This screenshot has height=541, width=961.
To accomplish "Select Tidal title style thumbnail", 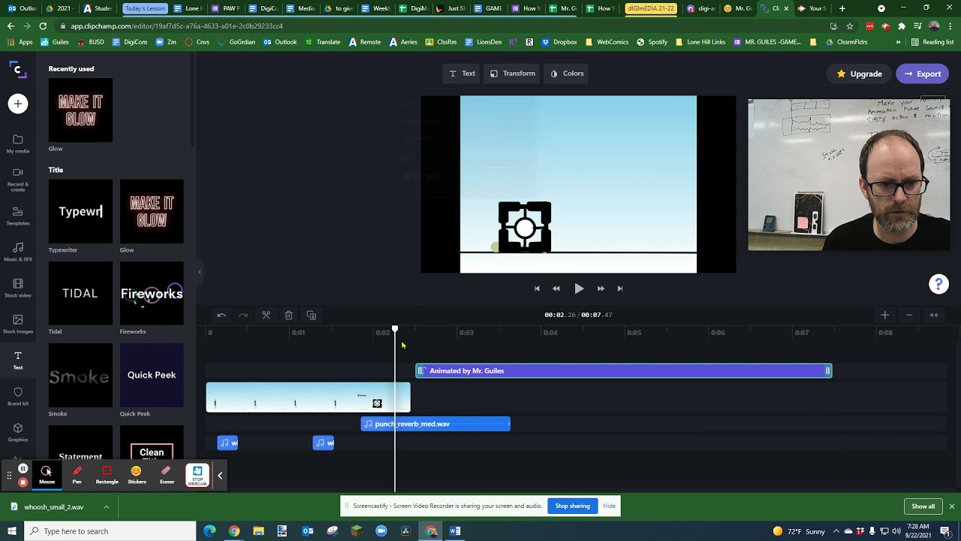I will [x=80, y=294].
